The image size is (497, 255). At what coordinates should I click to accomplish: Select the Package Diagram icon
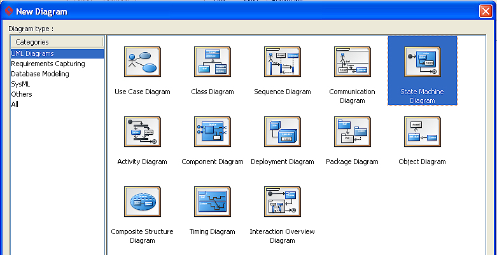click(353, 132)
